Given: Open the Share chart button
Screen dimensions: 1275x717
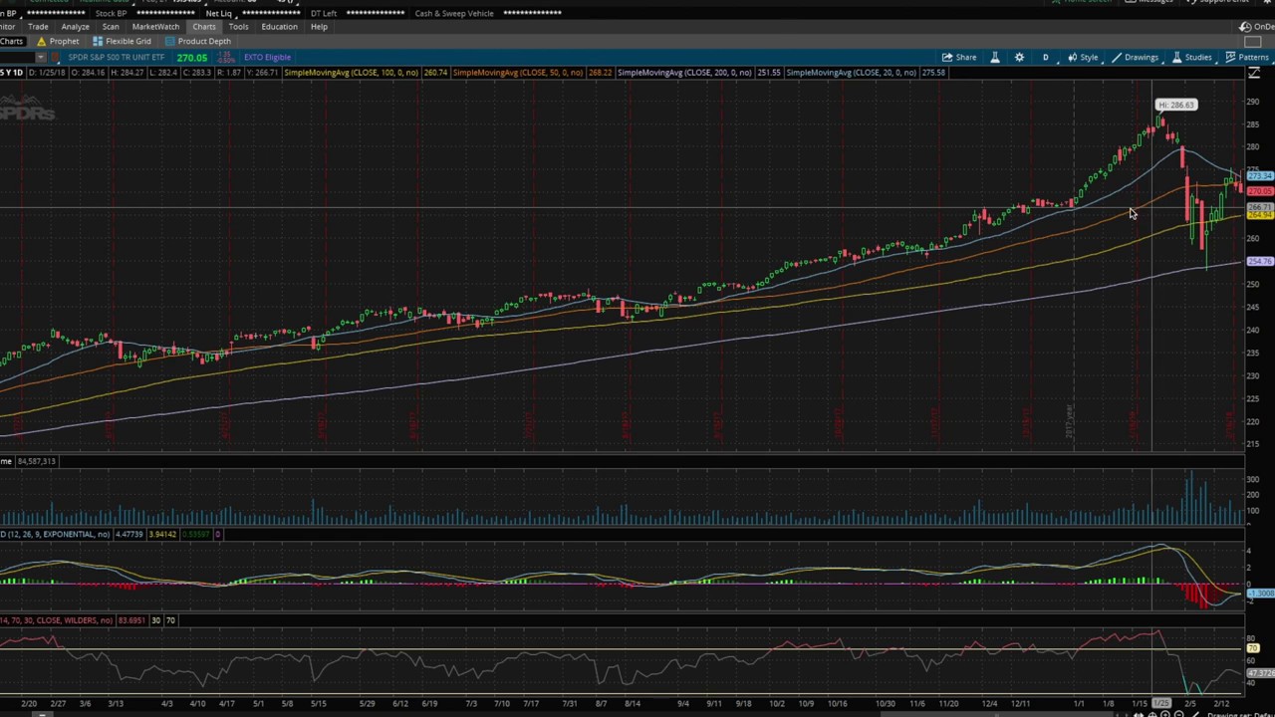Looking at the screenshot, I should 959,57.
